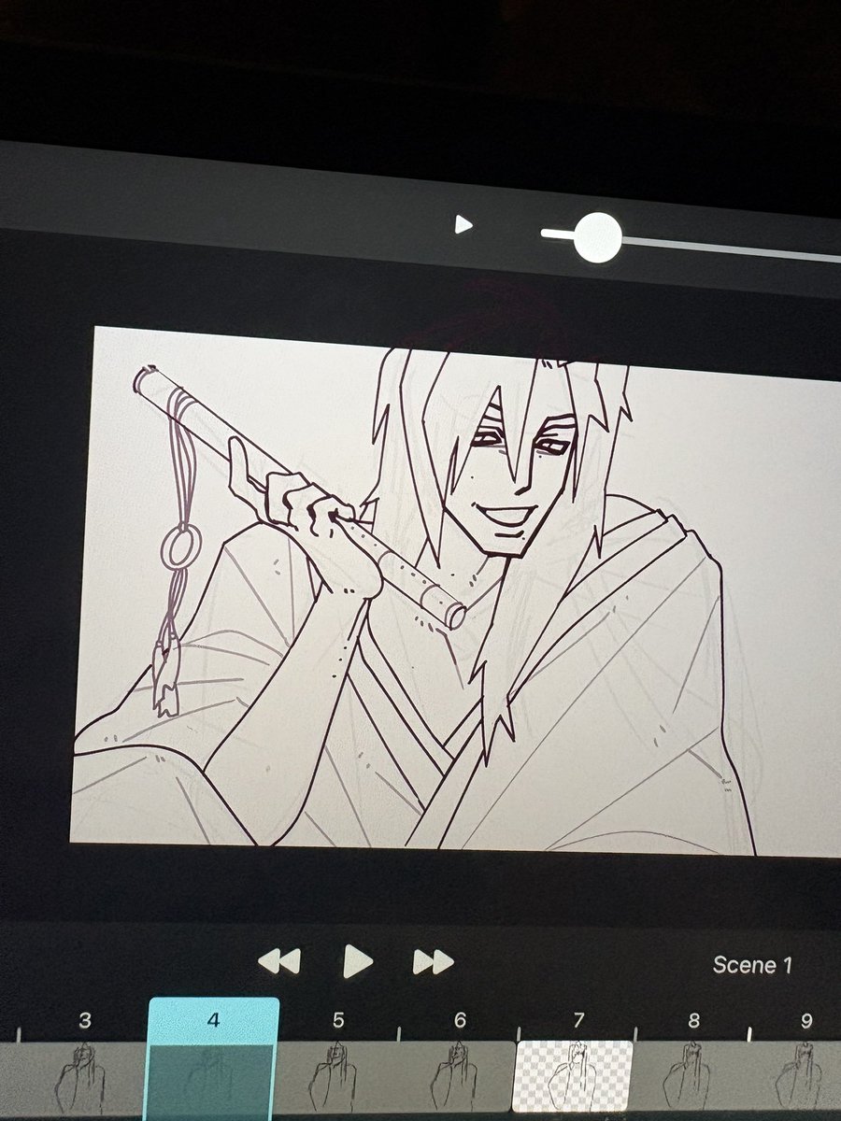Click the drawing canvas with the flute character
This screenshot has width=841, height=1121.
[456, 590]
